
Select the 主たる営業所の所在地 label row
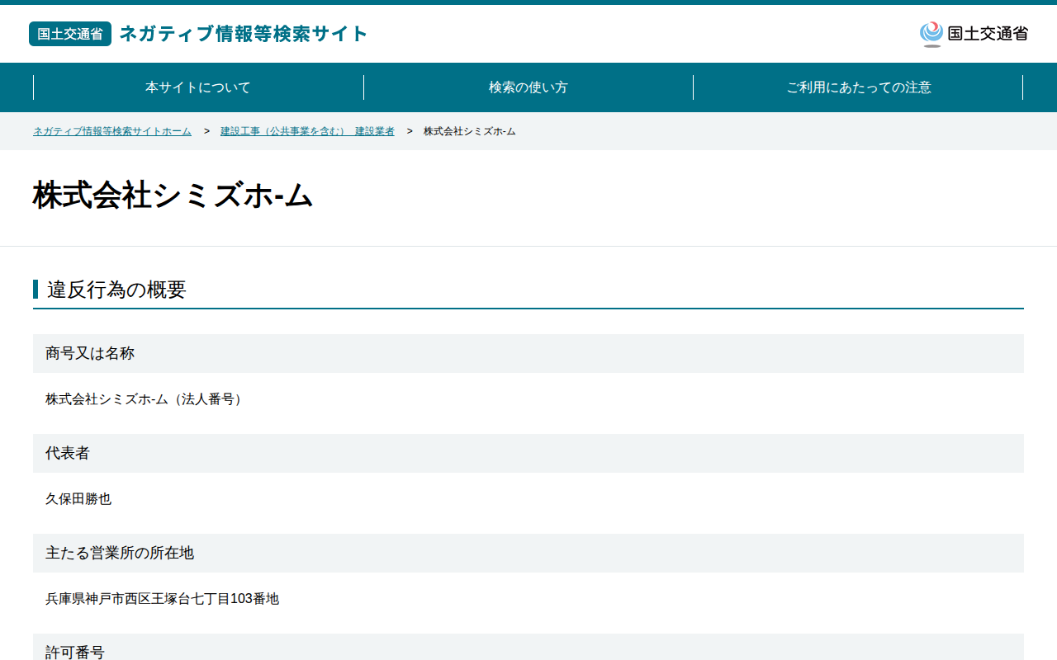click(x=528, y=553)
